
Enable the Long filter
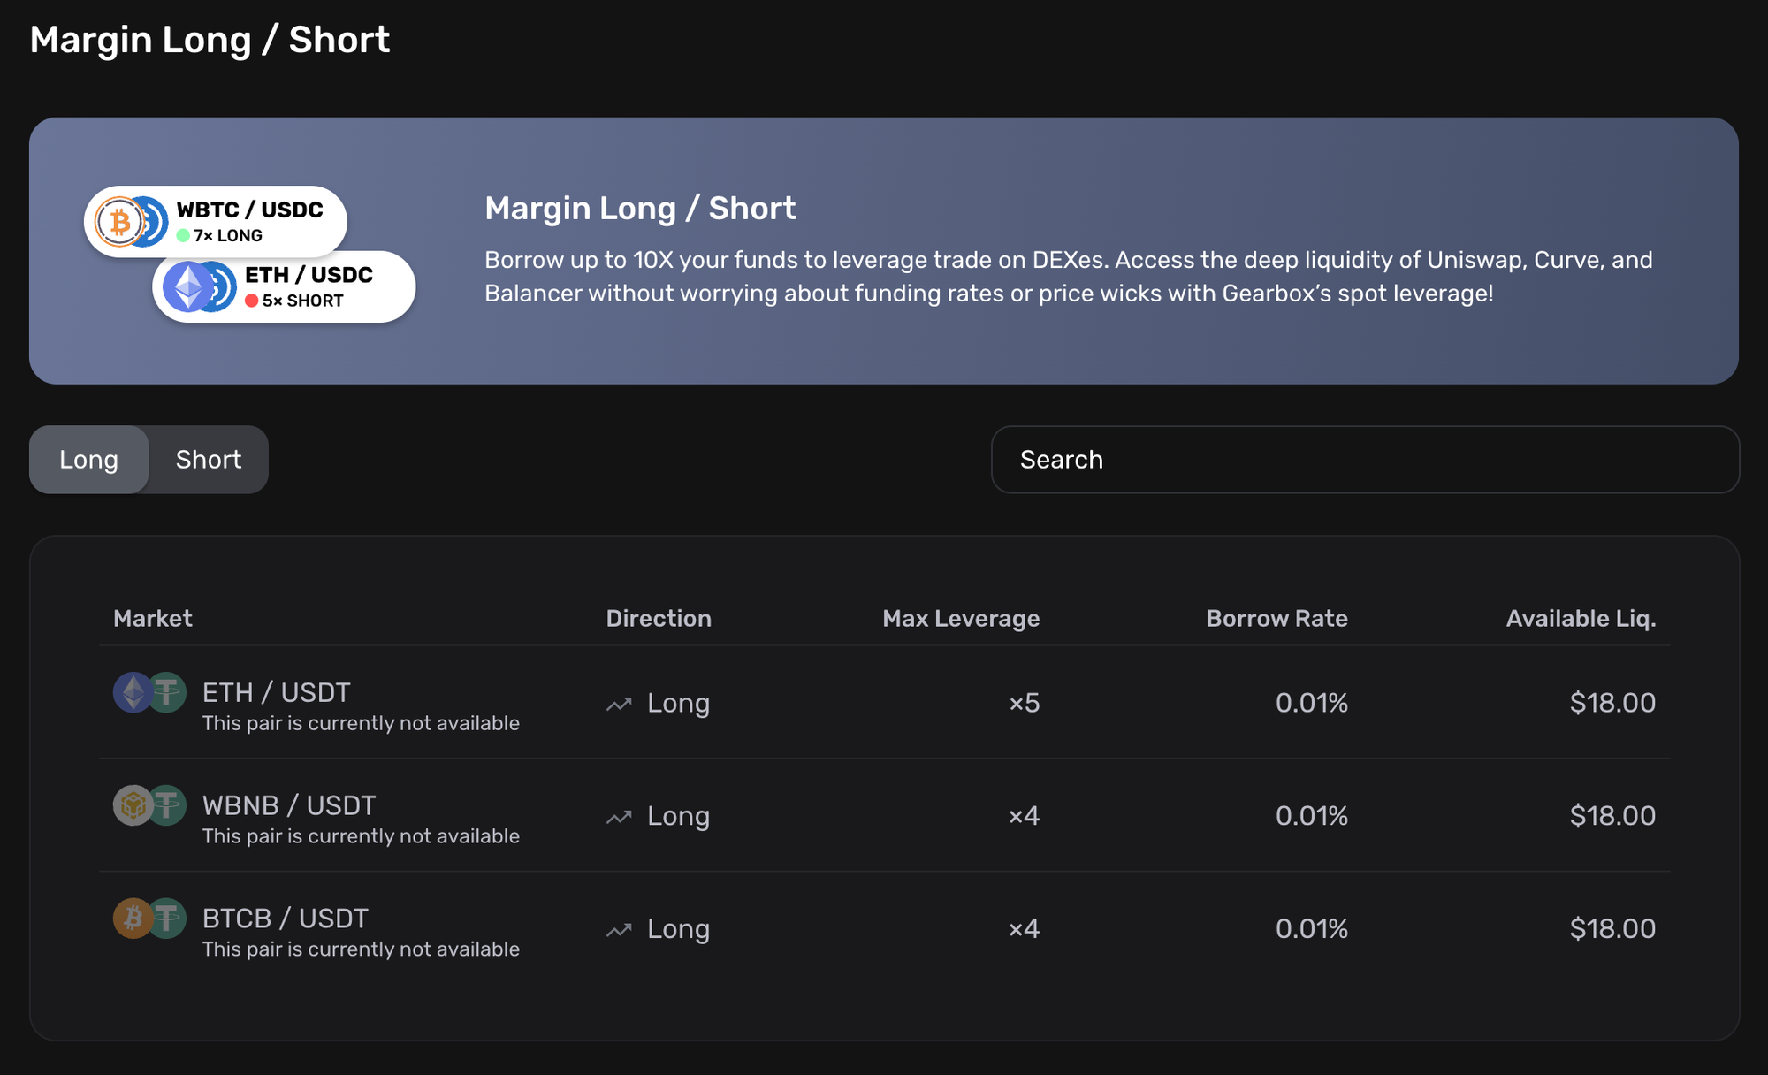click(x=88, y=459)
